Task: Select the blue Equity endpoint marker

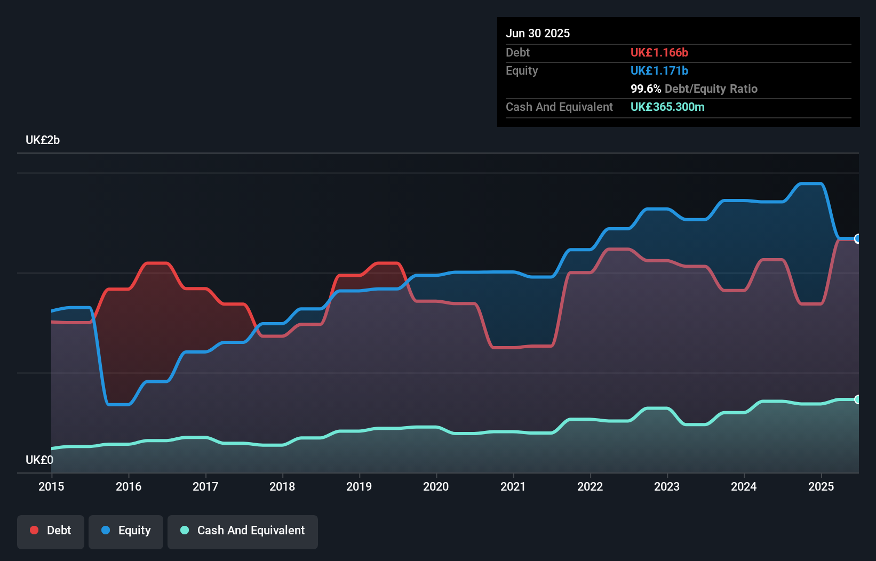Action: pyautogui.click(x=857, y=239)
